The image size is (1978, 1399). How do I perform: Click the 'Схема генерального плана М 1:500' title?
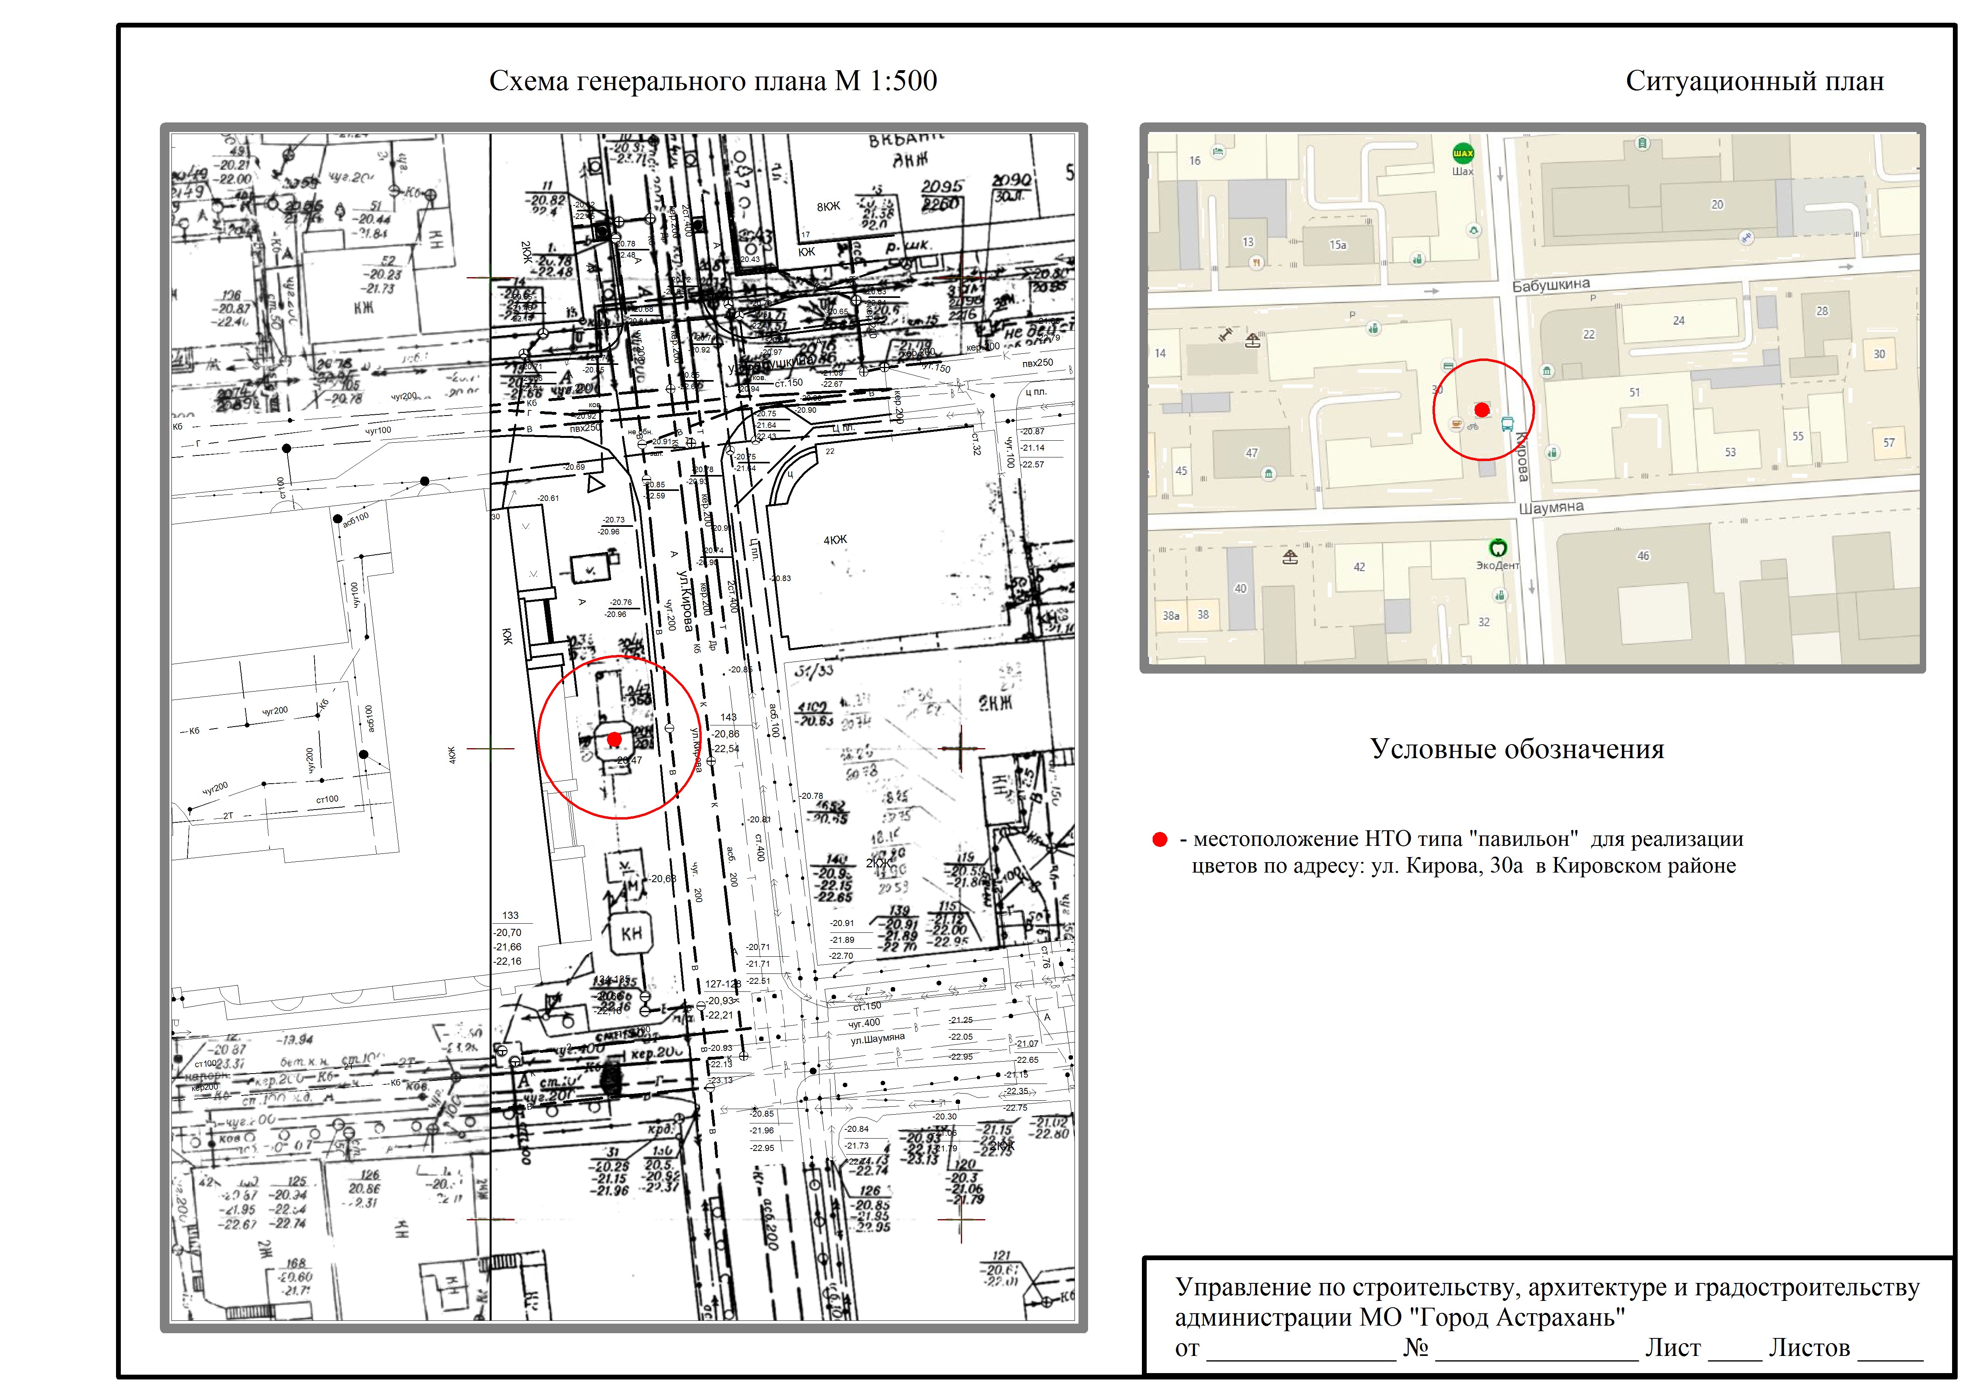712,81
